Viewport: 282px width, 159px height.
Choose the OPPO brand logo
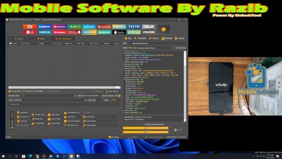[x=74, y=26]
